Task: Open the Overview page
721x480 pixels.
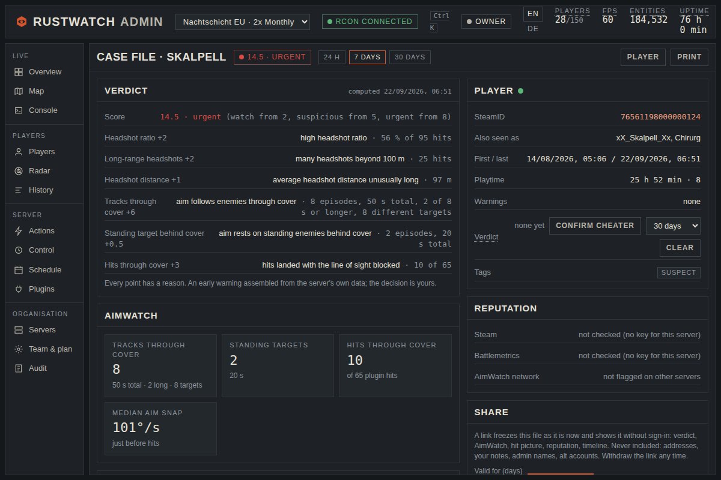Action: (x=44, y=72)
